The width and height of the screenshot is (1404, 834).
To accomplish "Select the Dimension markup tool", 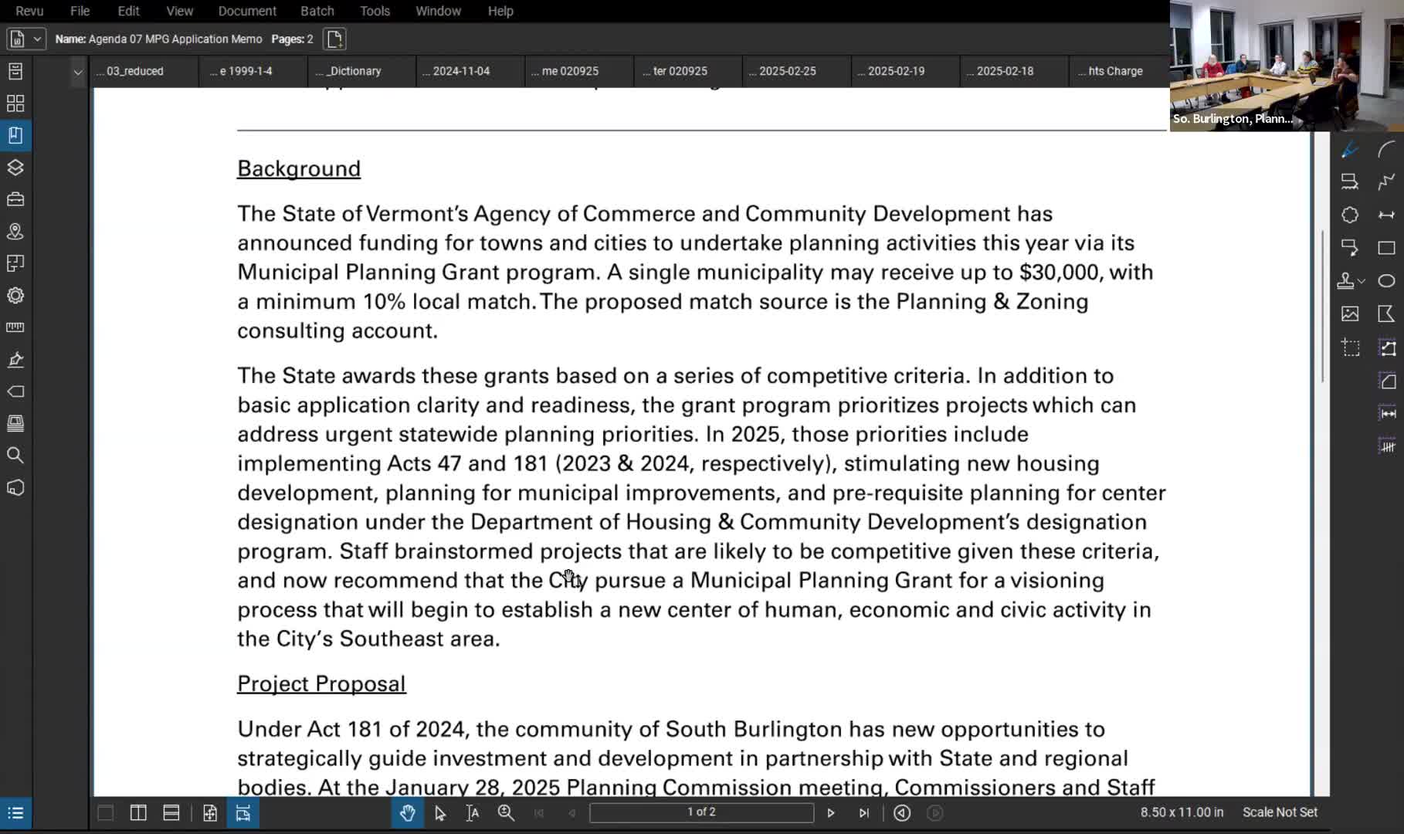I will click(1387, 215).
